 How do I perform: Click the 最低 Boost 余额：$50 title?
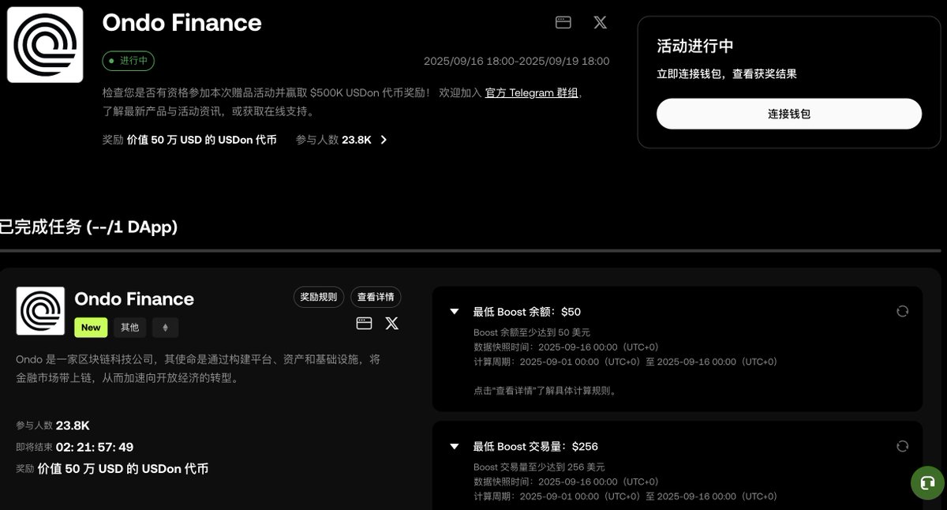[x=527, y=312]
